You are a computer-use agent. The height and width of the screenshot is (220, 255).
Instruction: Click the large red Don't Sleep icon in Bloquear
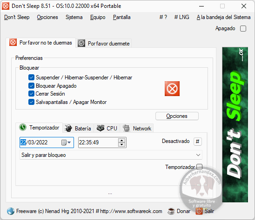(172, 89)
